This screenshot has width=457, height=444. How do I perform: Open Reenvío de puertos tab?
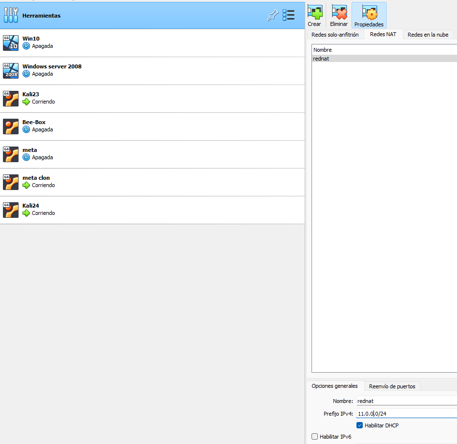392,386
